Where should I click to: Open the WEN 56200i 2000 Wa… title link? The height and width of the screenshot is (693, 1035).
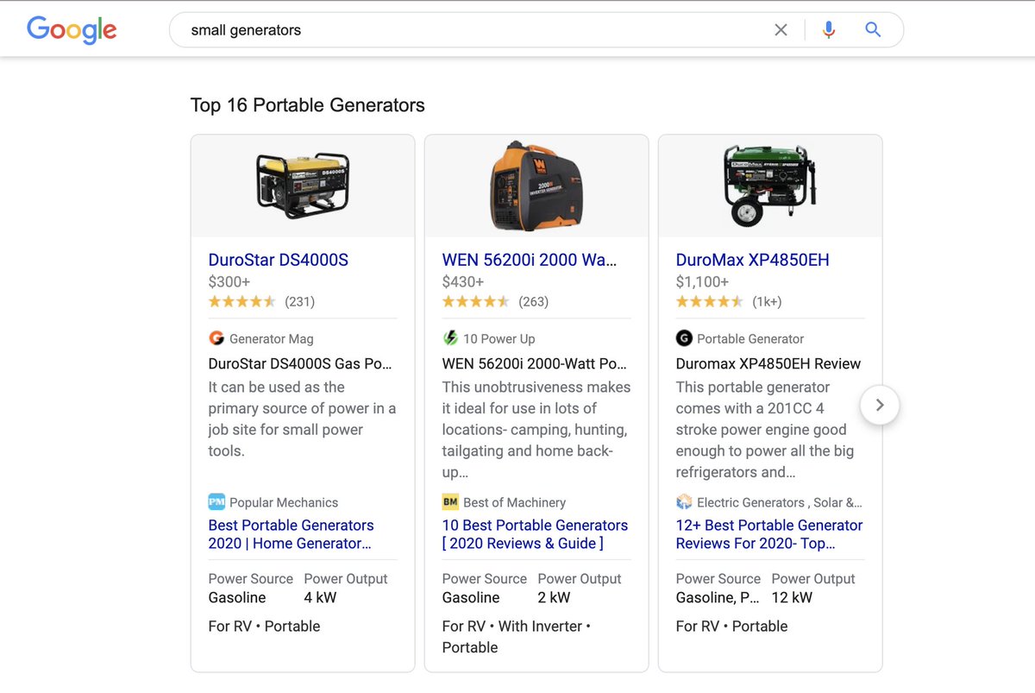530,260
